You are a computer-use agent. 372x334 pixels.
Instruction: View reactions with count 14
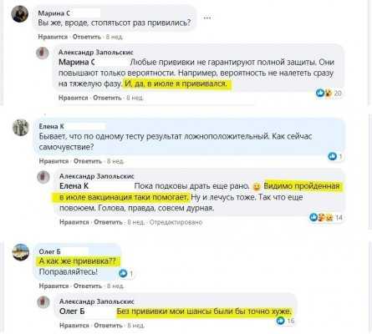tap(326, 217)
